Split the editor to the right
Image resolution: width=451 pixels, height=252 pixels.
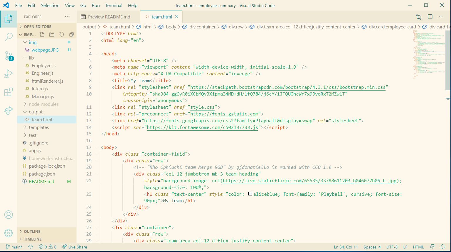tap(430, 17)
